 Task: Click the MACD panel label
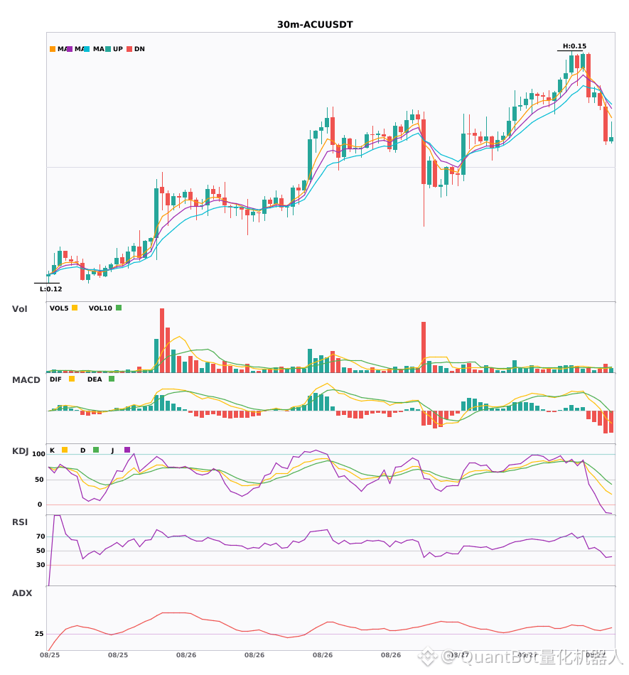tap(26, 380)
